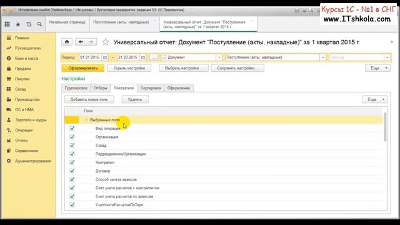
Task: Navigate forward with right arrow
Action: click(91, 42)
